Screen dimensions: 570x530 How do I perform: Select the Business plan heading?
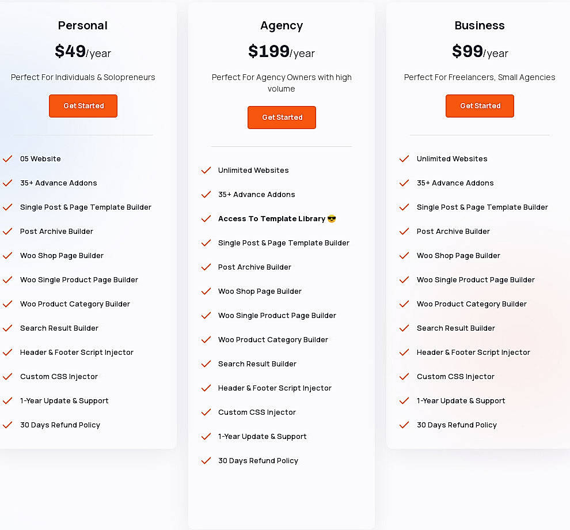[480, 25]
